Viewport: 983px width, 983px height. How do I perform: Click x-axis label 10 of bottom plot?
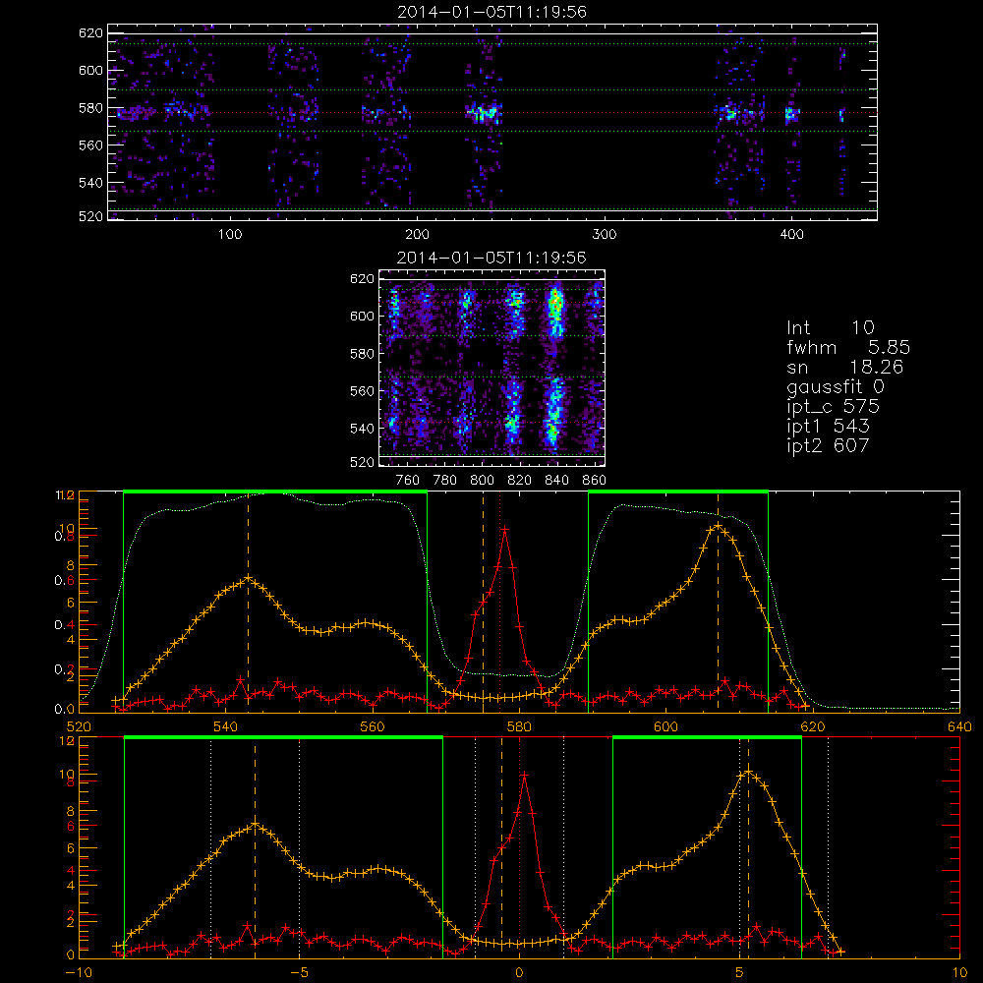coord(959,973)
